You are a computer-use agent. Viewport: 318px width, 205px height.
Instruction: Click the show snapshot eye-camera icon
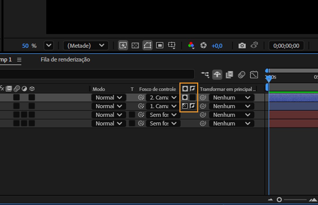click(x=254, y=45)
